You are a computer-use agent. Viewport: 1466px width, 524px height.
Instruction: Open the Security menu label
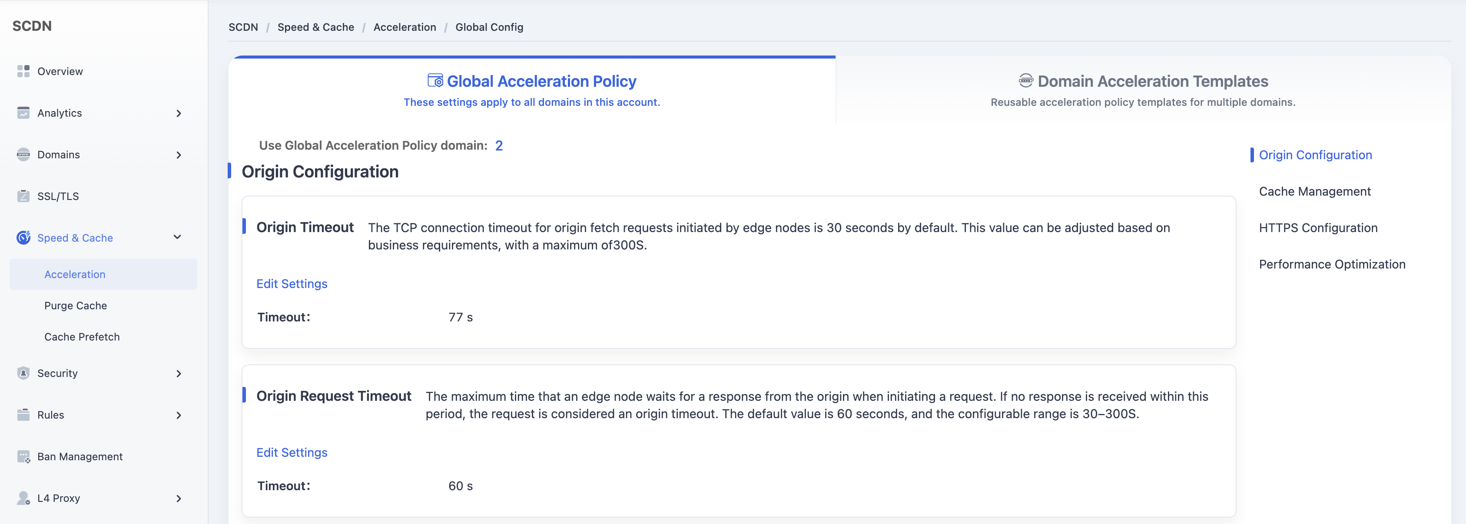[x=57, y=373]
